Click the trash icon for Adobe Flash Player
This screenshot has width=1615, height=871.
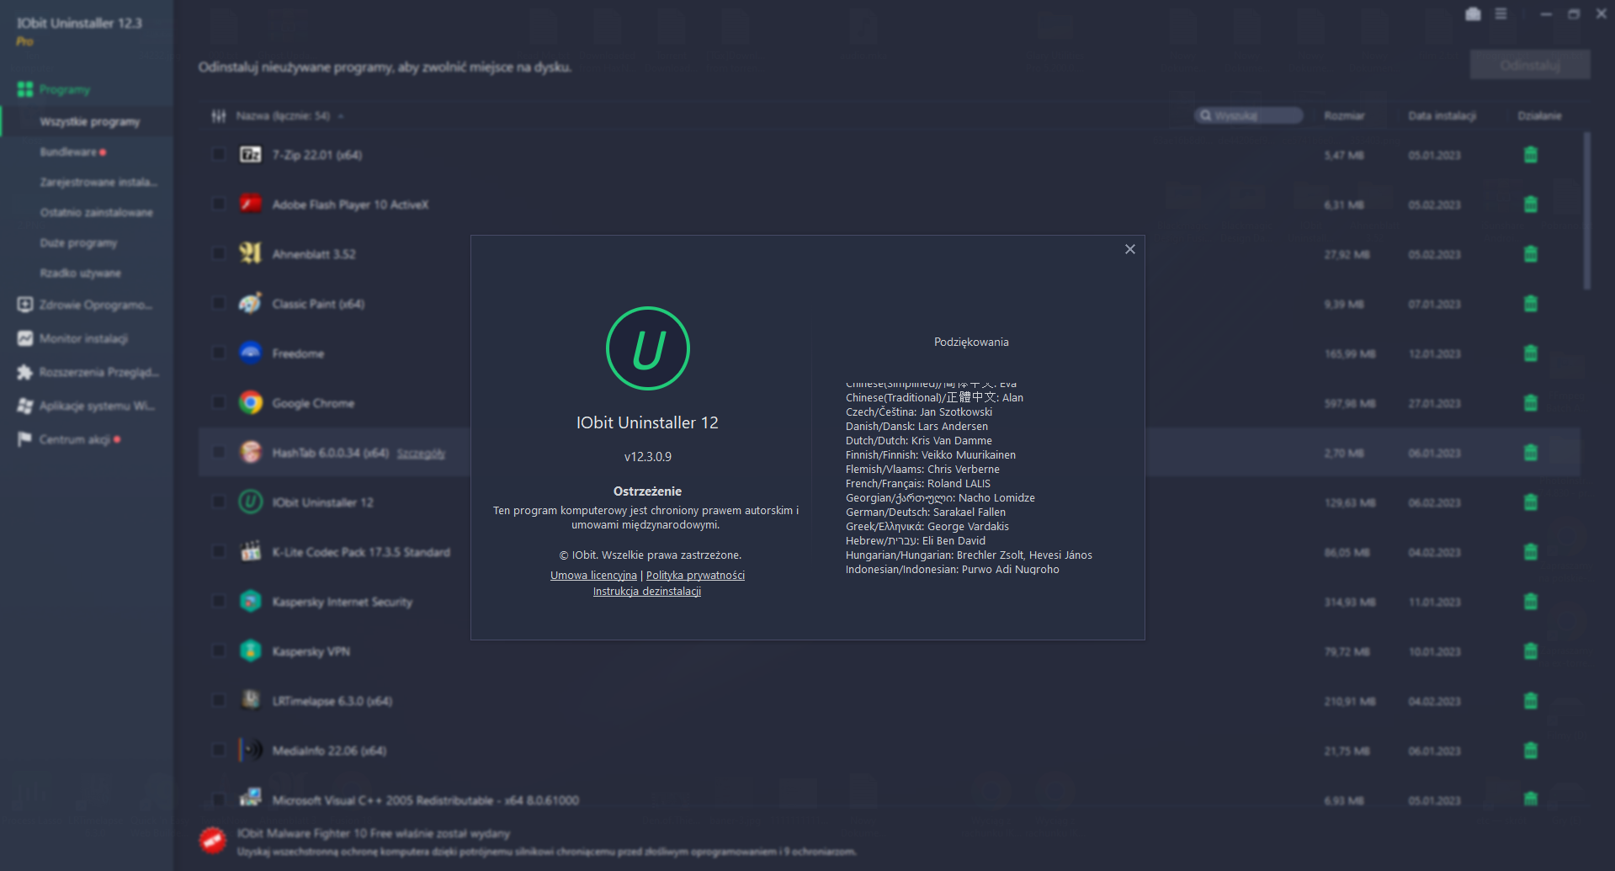click(x=1531, y=204)
